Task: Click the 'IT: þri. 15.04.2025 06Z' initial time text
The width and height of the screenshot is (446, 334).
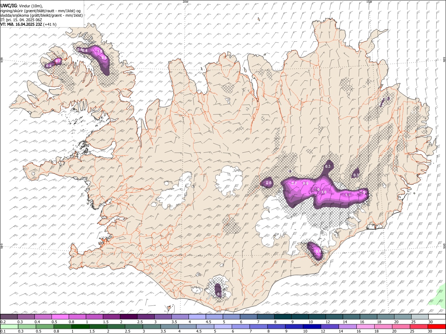Action: pyautogui.click(x=21, y=20)
